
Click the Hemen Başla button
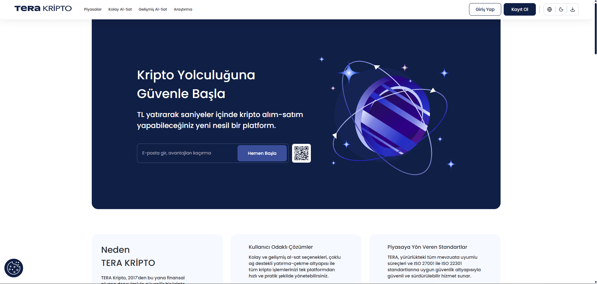pos(262,153)
